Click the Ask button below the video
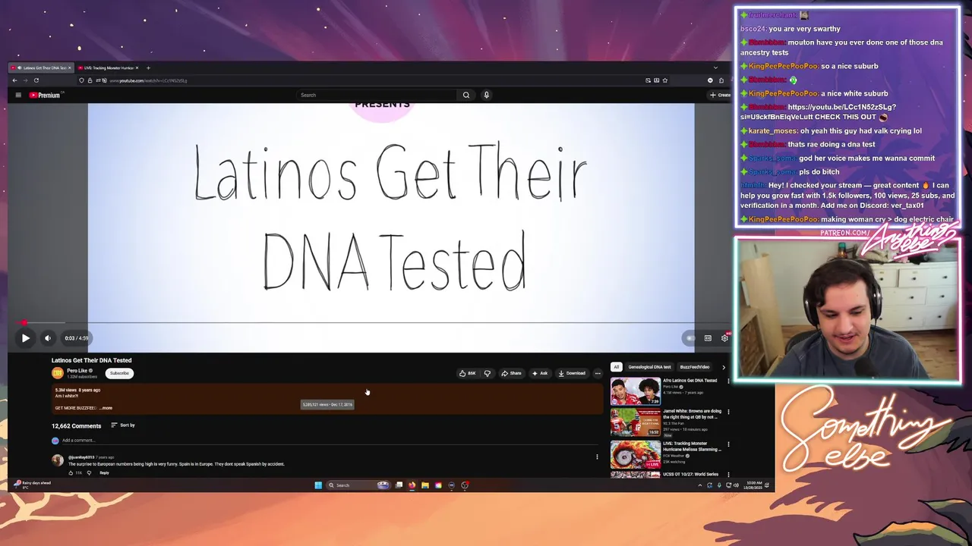Image resolution: width=972 pixels, height=546 pixels. (x=540, y=373)
